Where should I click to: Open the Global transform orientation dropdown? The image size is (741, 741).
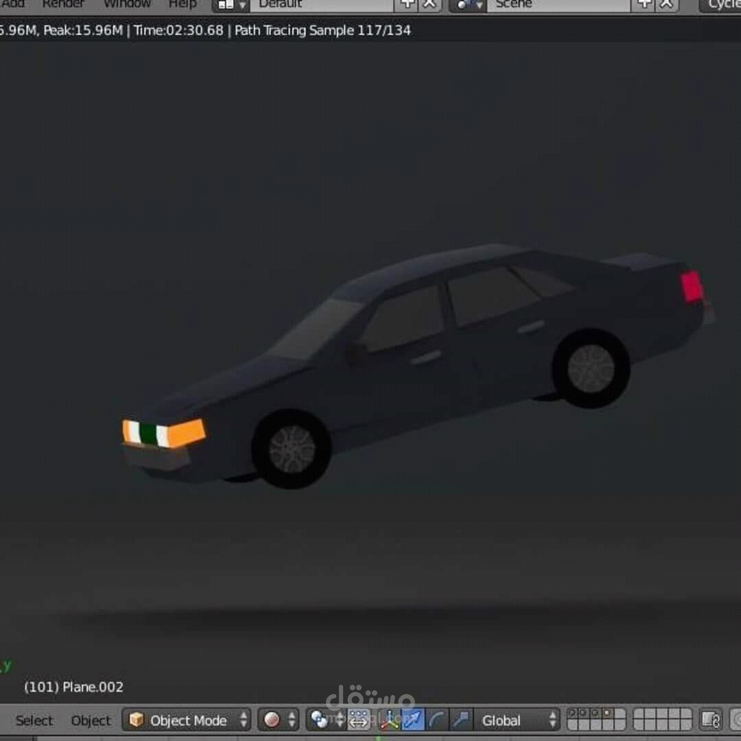coord(517,720)
